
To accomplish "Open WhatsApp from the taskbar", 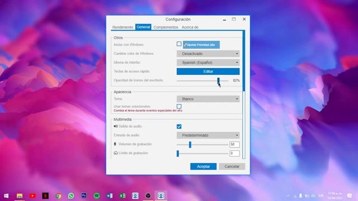I will (x=71, y=196).
